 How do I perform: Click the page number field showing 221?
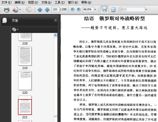tap(56, 9)
